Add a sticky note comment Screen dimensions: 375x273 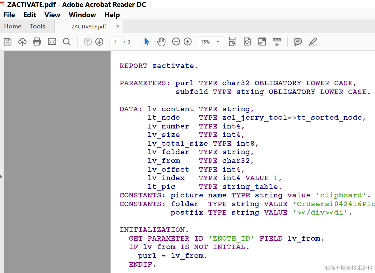point(298,42)
